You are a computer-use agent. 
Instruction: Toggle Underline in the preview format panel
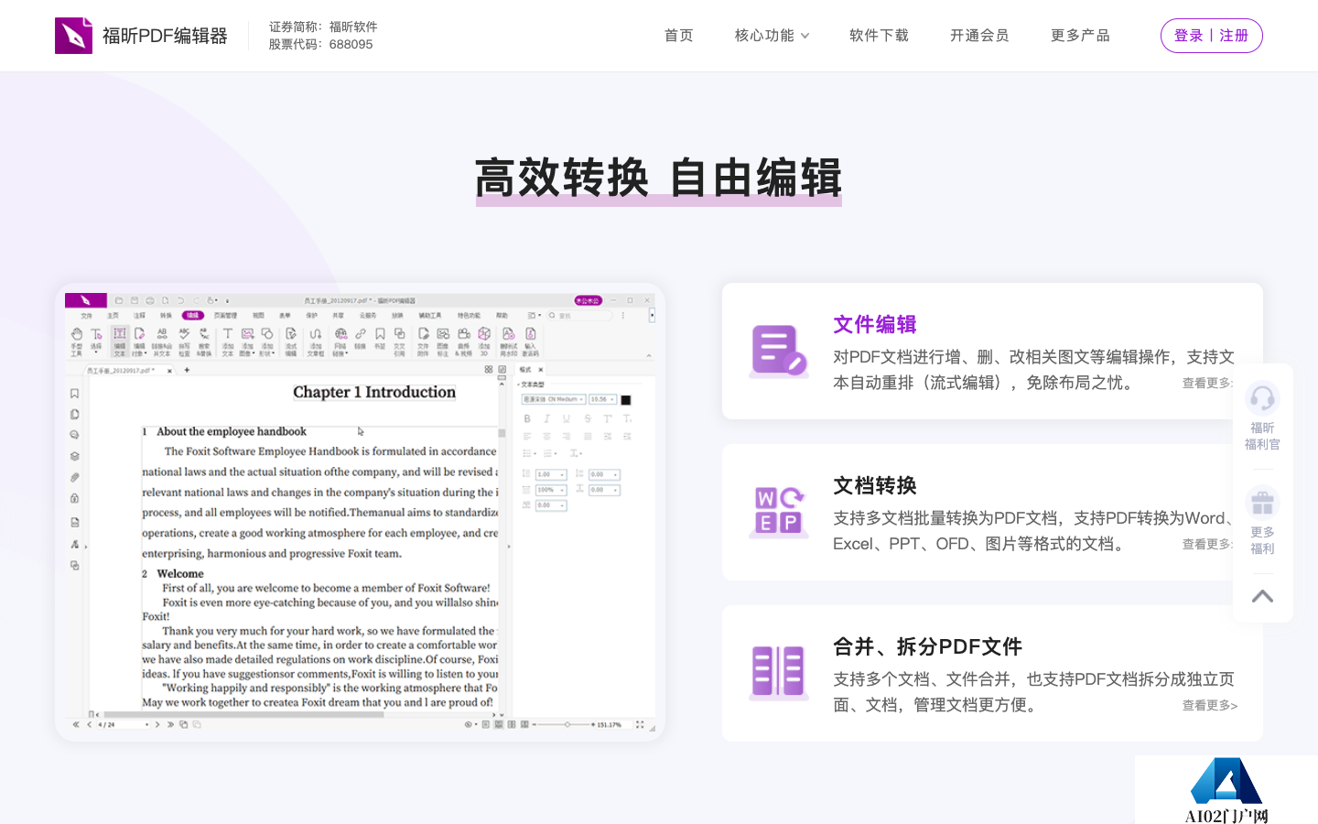click(x=567, y=418)
